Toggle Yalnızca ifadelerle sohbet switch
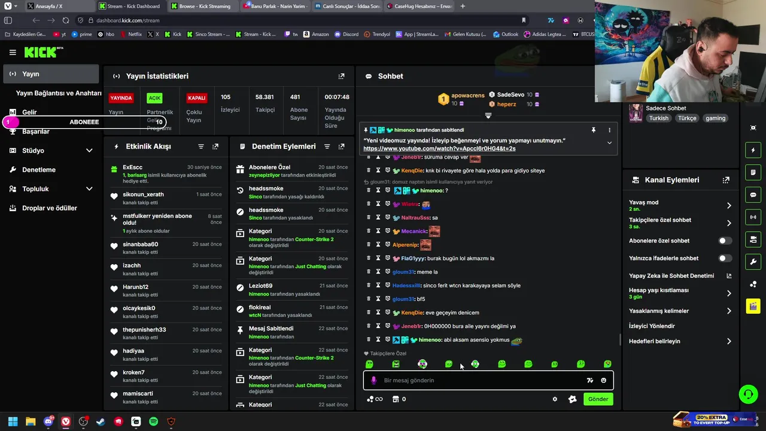Image resolution: width=766 pixels, height=431 pixels. click(725, 259)
